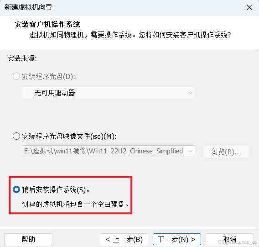Select the 稍后安装操作系统(S) radio button
Viewport: 259px width, 247px height.
pyautogui.click(x=16, y=189)
